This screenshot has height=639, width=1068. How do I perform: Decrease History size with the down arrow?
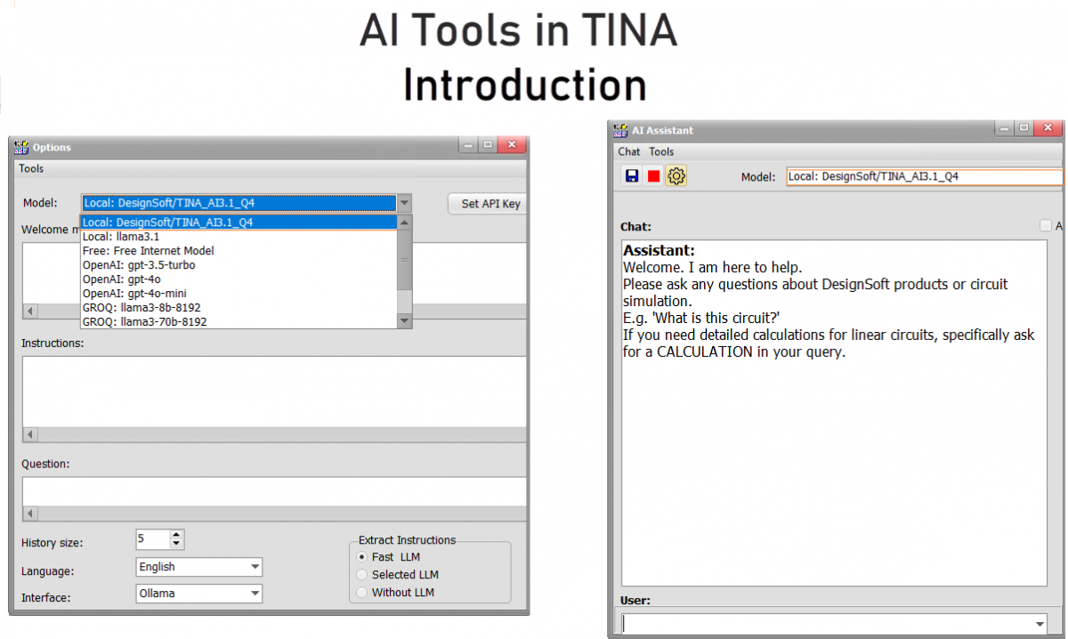click(176, 544)
